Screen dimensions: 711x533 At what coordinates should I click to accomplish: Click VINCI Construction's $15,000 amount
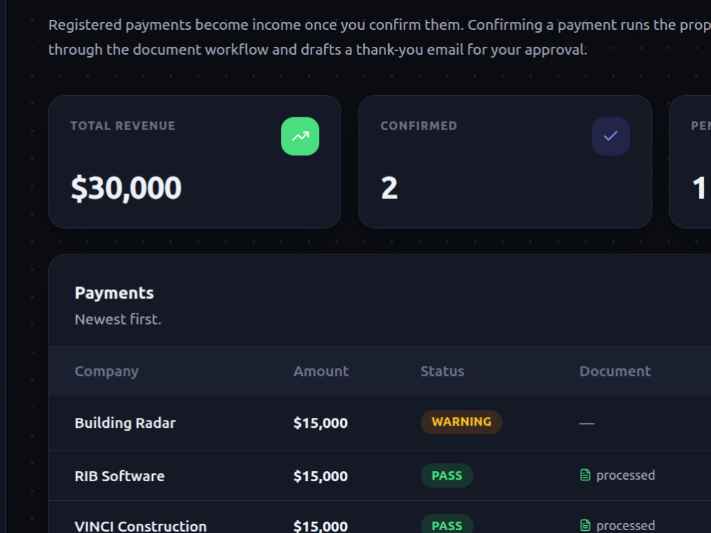pyautogui.click(x=321, y=526)
